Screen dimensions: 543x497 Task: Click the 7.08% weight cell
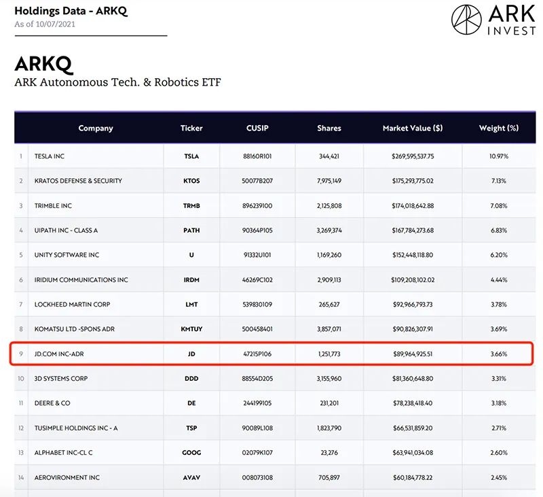499,206
